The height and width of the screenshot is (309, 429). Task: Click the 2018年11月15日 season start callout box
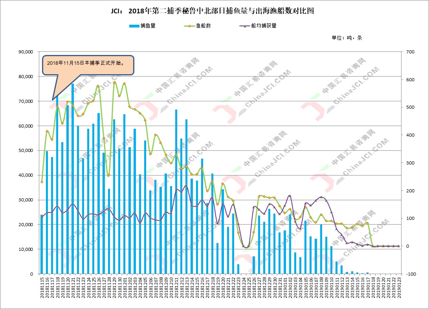pos(88,63)
